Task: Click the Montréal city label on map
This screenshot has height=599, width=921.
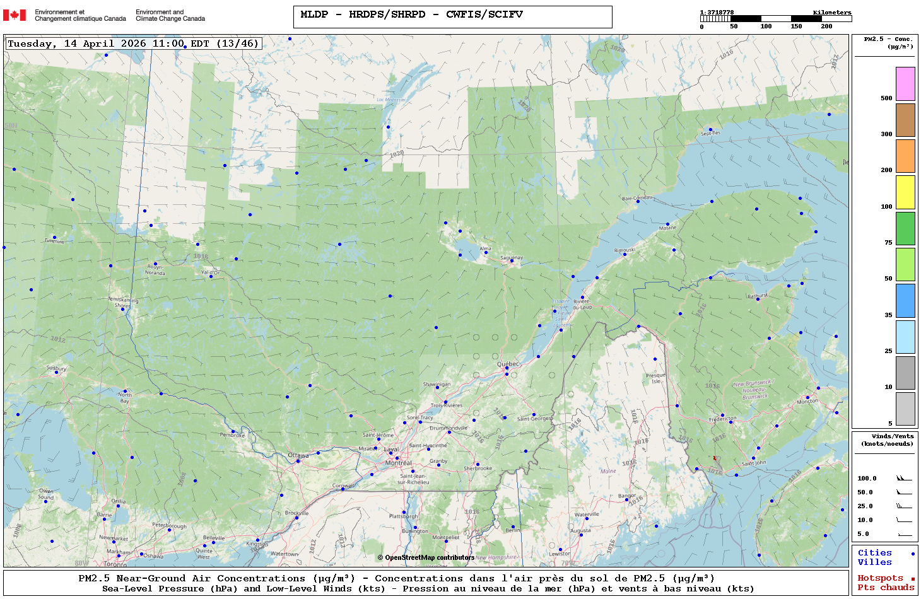Action: click(398, 463)
